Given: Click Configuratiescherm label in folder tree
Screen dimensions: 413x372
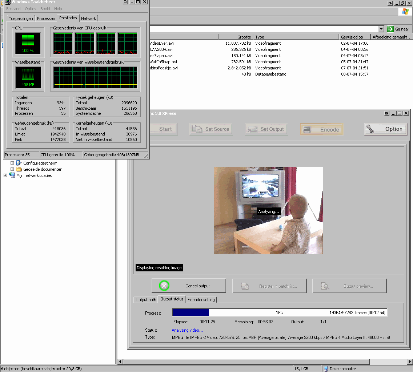Looking at the screenshot, I should (40, 163).
